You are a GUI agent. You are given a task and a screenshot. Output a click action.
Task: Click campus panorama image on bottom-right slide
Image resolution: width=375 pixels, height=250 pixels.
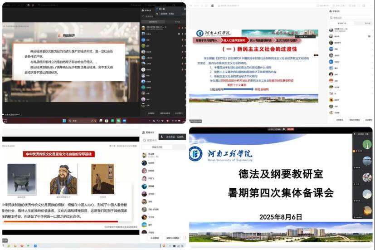tap(281, 232)
